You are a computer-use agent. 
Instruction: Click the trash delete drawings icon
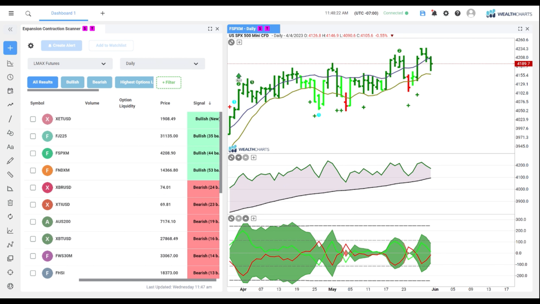point(10,203)
